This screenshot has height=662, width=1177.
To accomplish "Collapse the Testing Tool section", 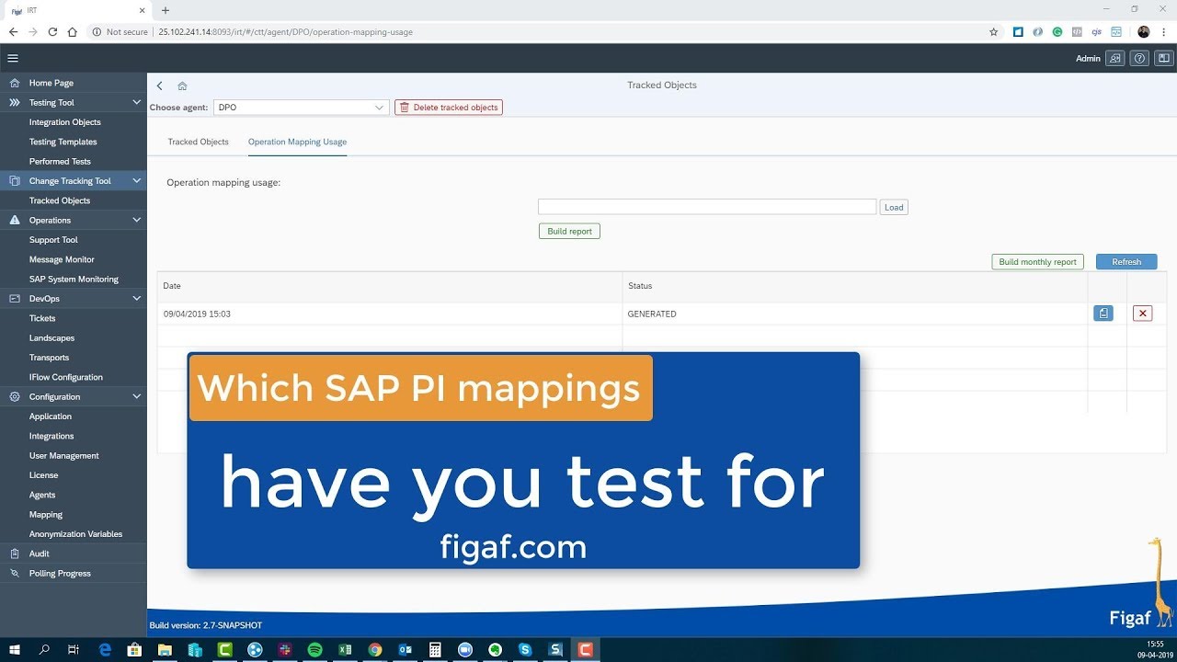I will click(x=137, y=102).
